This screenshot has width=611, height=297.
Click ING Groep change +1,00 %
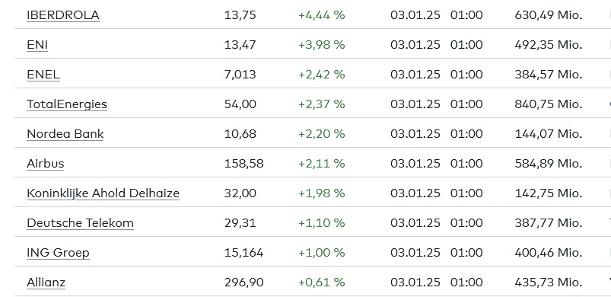coord(321,252)
